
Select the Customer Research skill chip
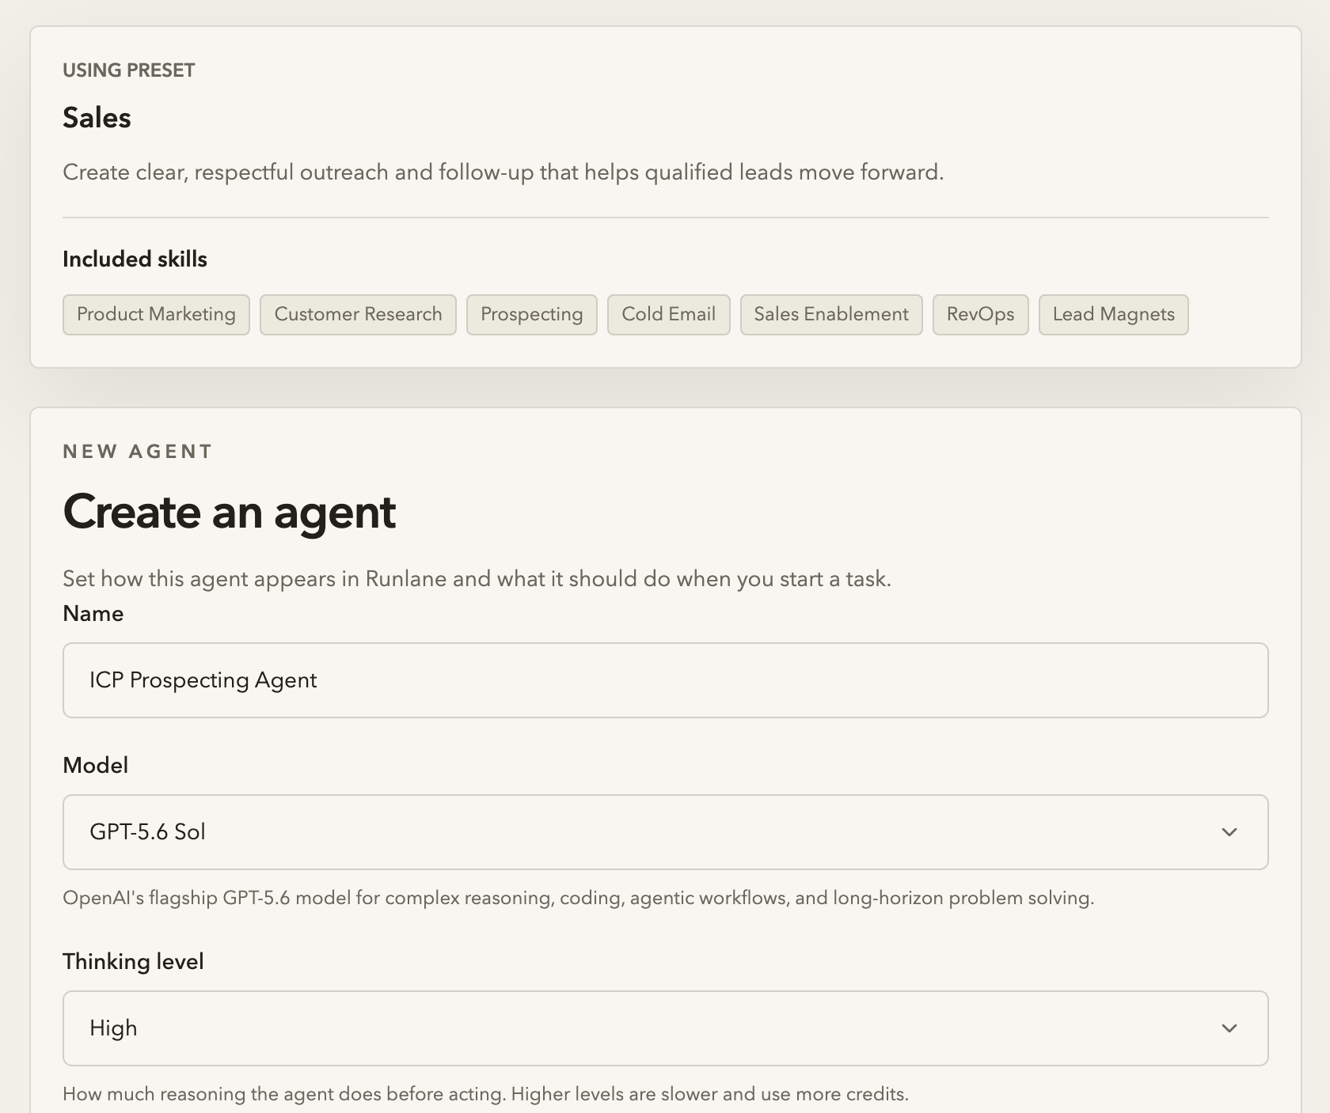coord(358,315)
